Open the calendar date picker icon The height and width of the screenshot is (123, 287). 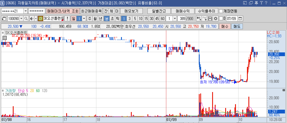coord(240,19)
